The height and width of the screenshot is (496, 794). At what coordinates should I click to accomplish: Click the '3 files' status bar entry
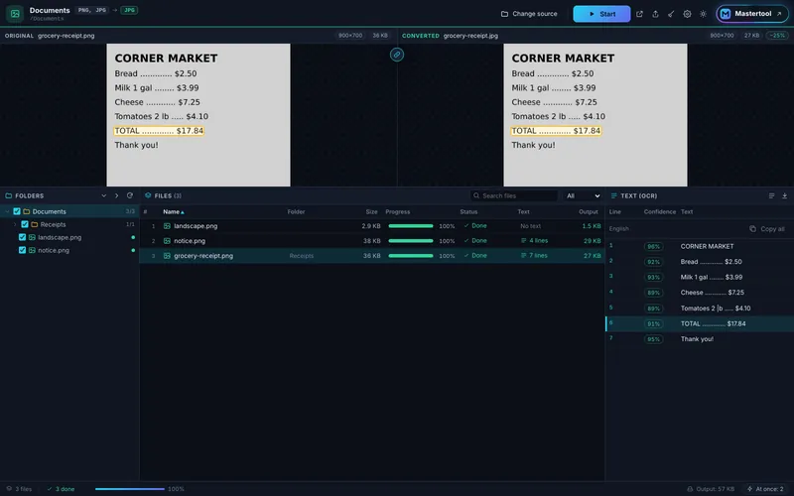pyautogui.click(x=19, y=489)
